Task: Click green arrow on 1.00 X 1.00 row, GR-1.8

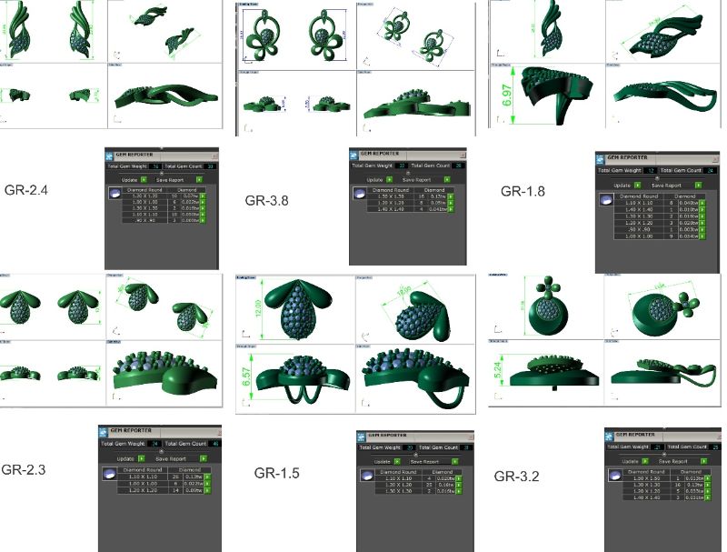Action: tap(702, 236)
